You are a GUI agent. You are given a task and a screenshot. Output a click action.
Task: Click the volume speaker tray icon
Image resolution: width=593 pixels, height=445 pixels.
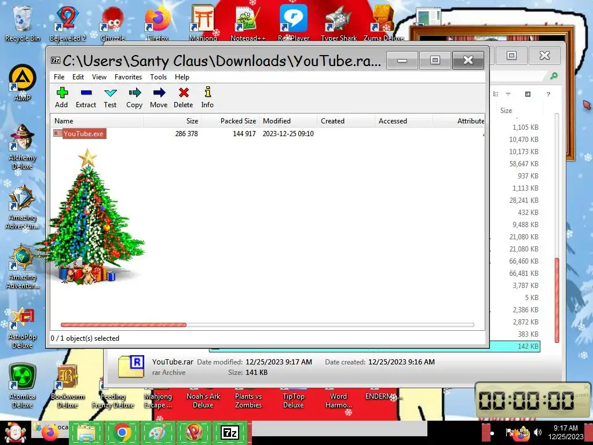(537, 432)
